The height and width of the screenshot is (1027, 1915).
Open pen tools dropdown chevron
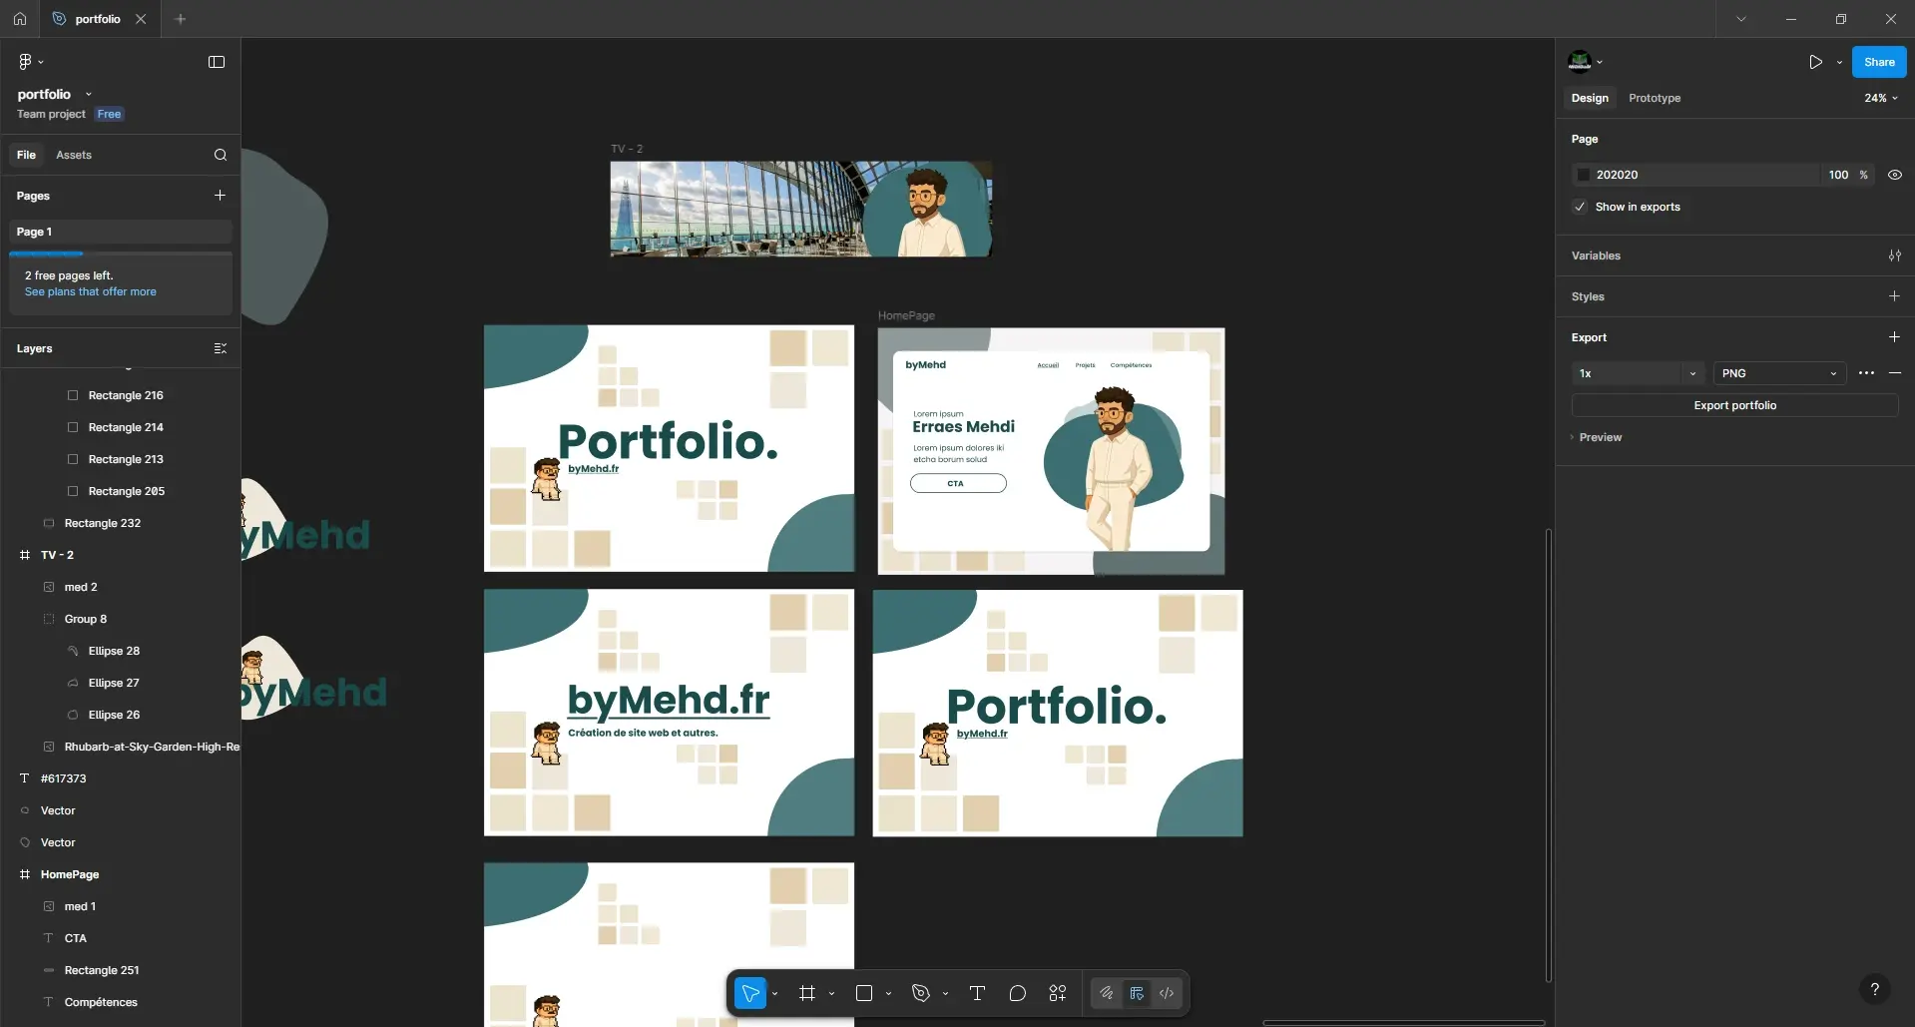click(x=945, y=993)
